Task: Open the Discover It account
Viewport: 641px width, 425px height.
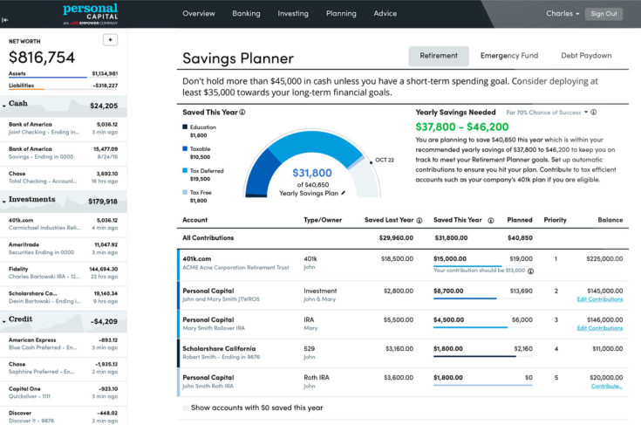Action: pyautogui.click(x=64, y=417)
